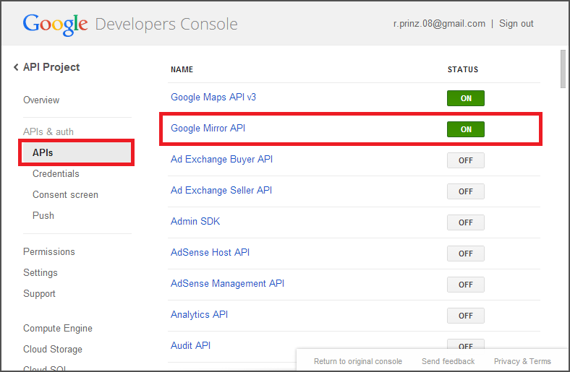This screenshot has height=372, width=570.
Task: Open Analytics API link
Action: click(199, 314)
